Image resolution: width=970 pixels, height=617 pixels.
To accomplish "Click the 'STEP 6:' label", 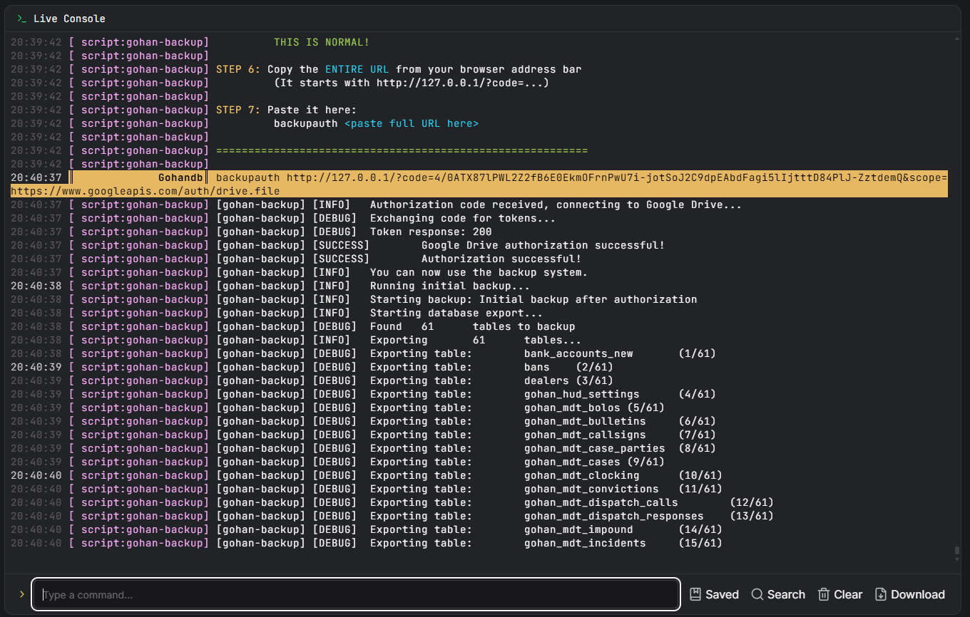I will point(238,69).
